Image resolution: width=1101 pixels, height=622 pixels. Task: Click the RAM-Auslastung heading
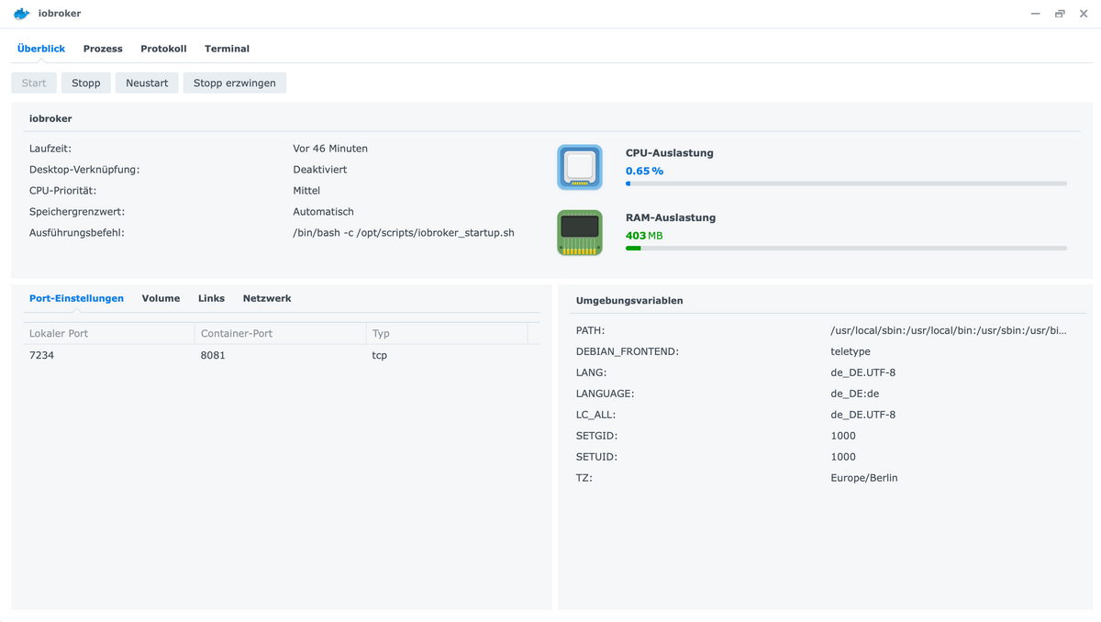point(671,218)
